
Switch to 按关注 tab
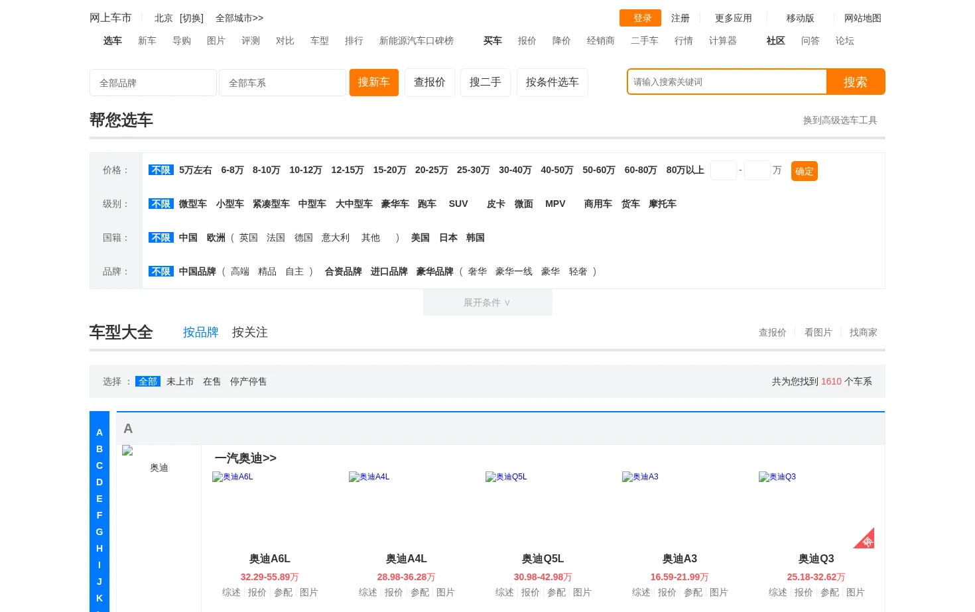(x=250, y=332)
